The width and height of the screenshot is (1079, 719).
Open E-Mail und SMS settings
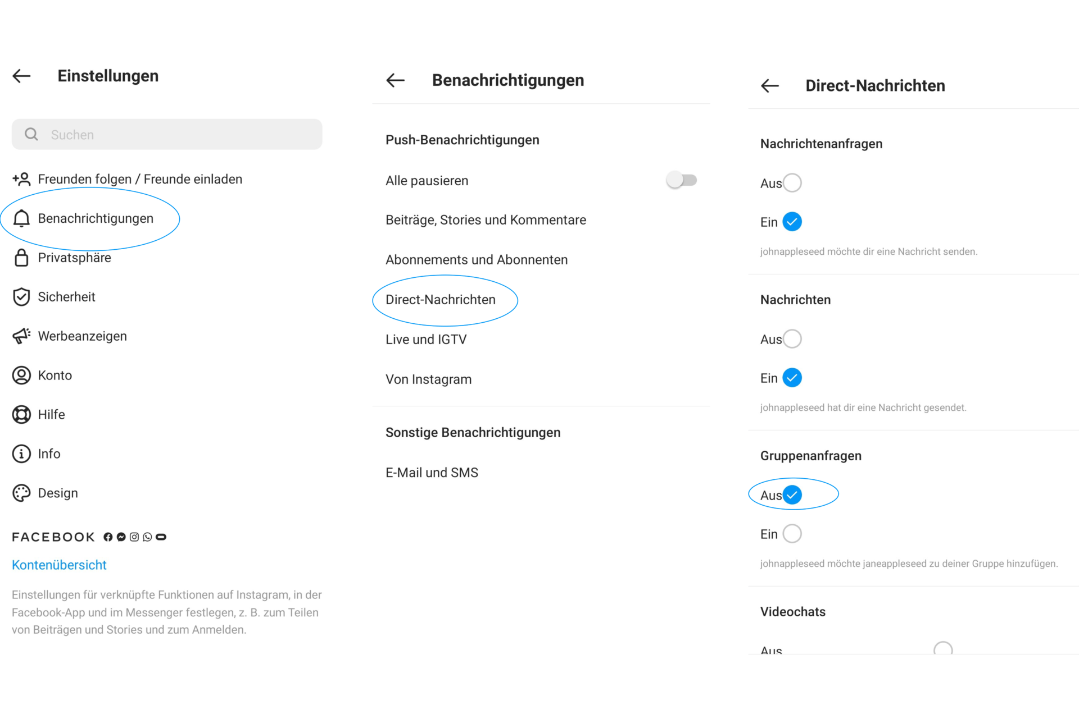(432, 473)
